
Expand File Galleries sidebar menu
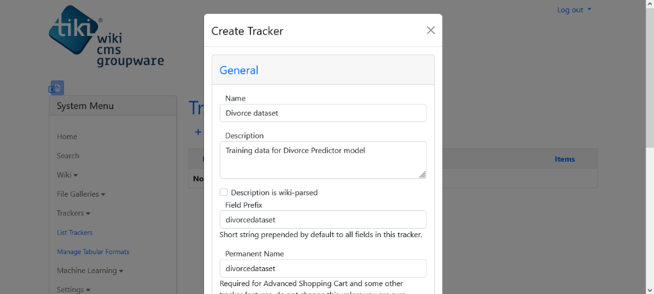[x=81, y=194]
